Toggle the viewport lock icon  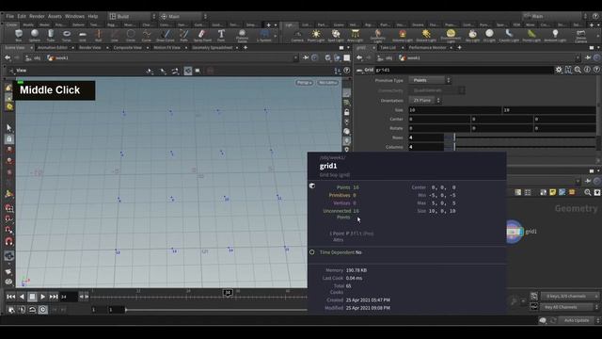[346, 112]
